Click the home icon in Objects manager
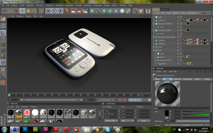Image resolution: width=213 pixels, height=133 pixels. pos(205,13)
